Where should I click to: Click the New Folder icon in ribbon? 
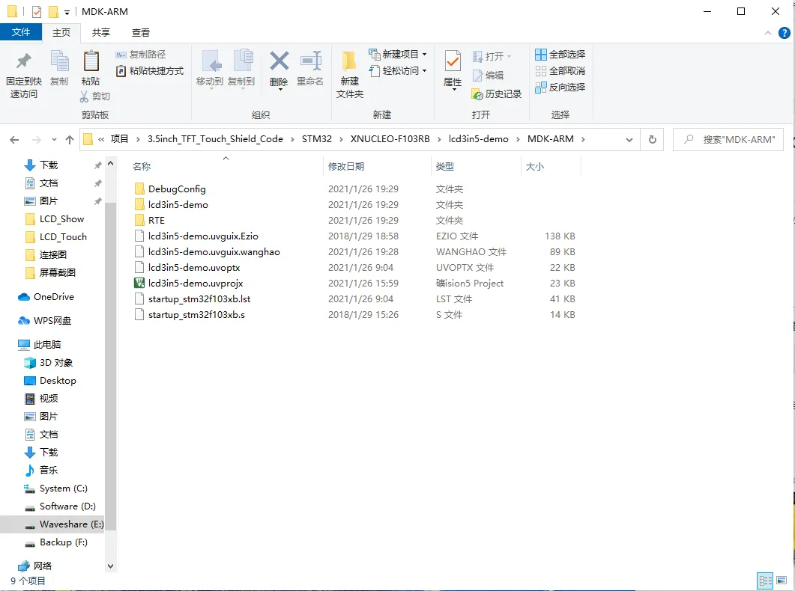coord(349,61)
